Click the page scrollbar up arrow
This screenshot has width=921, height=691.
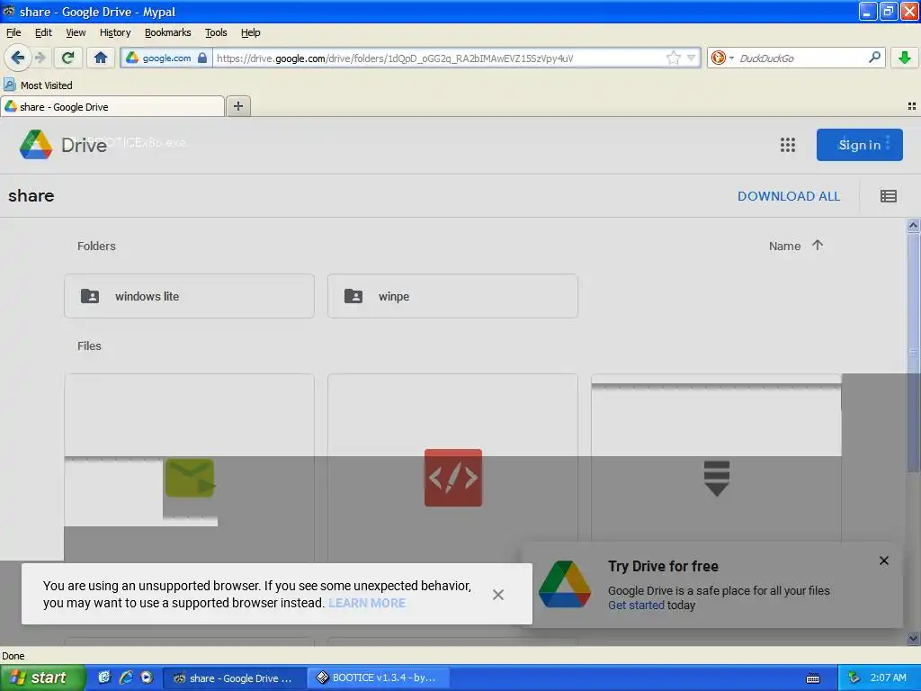coord(914,225)
